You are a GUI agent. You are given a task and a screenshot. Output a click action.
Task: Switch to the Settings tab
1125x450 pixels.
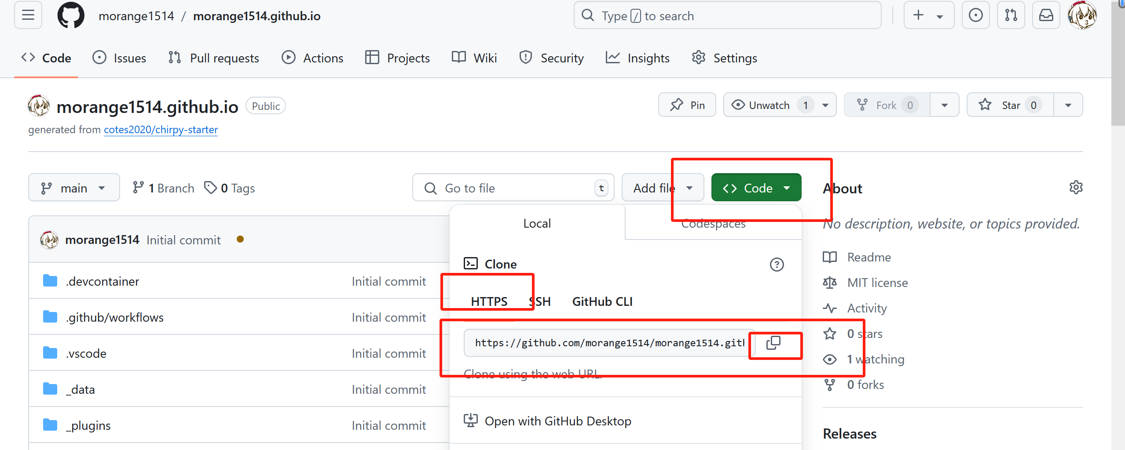coord(724,58)
